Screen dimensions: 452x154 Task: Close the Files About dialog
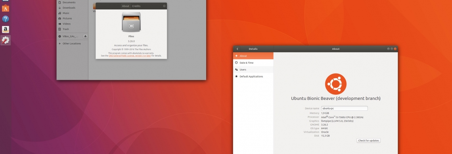[164, 6]
